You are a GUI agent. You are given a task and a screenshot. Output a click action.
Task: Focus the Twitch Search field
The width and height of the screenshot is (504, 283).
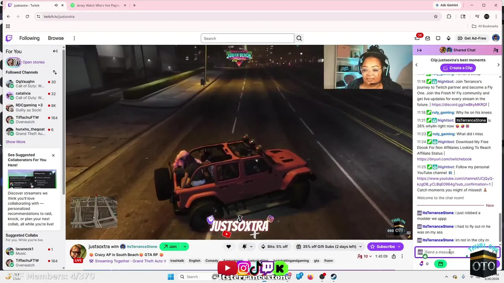pos(247,38)
